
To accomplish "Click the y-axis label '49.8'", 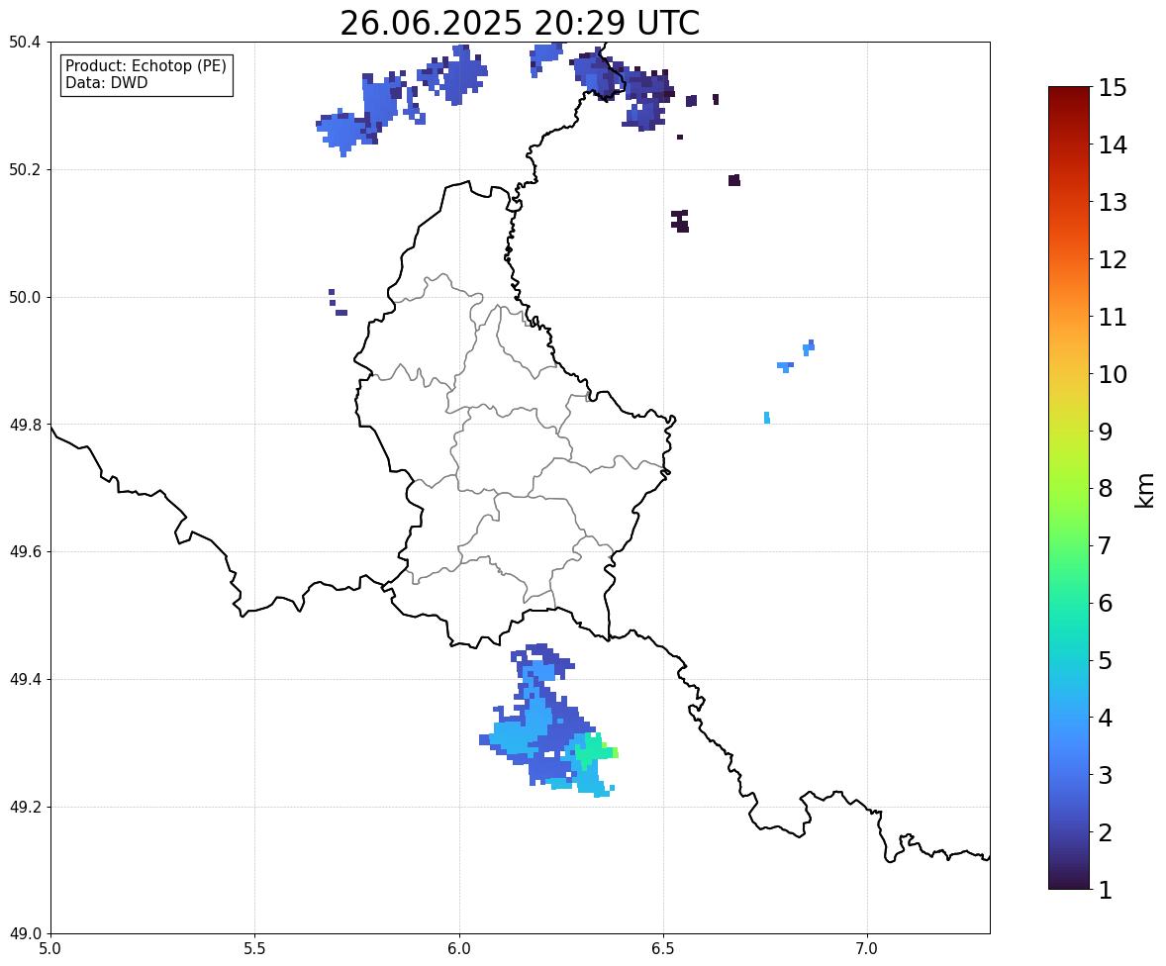I will pyautogui.click(x=25, y=425).
